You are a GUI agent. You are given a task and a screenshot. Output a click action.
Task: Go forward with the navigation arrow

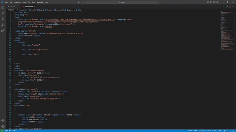[82, 2]
